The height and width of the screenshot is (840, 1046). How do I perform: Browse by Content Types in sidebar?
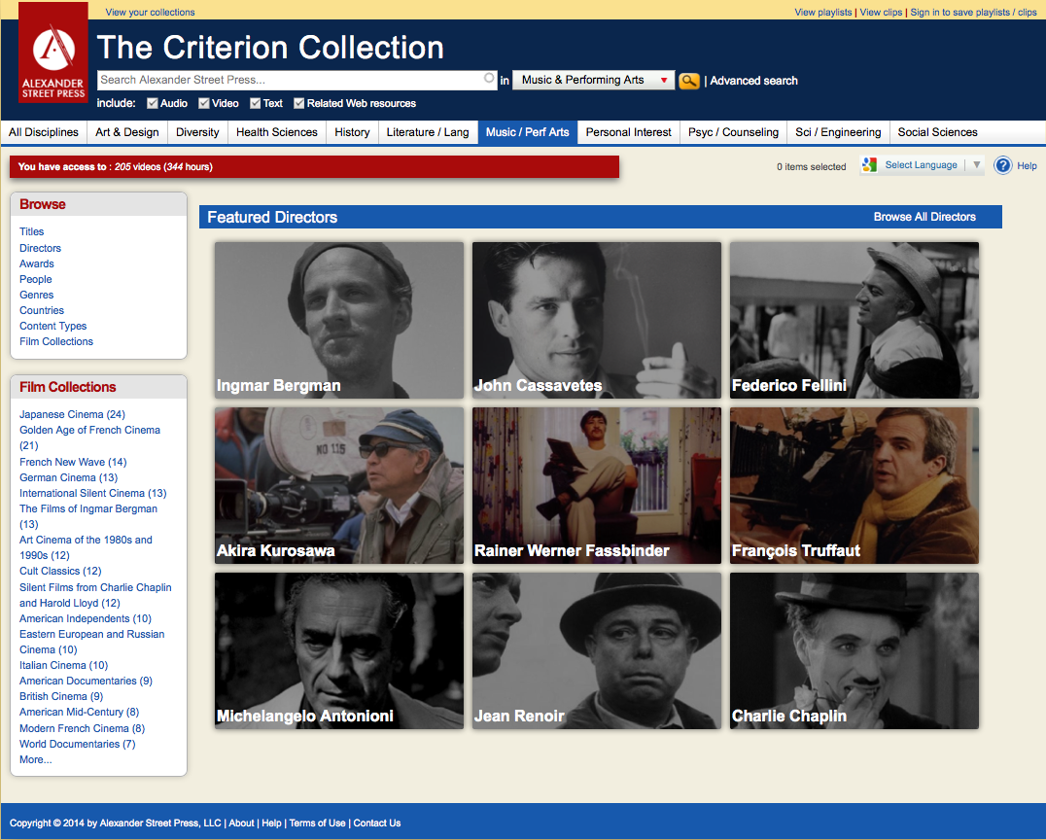52,326
